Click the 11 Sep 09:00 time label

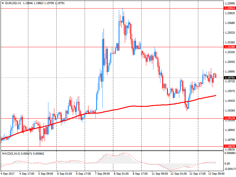coord(160,174)
